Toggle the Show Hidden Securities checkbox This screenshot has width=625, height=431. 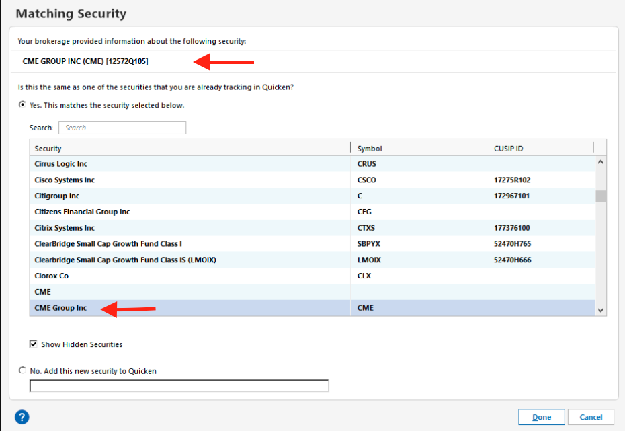(x=33, y=344)
